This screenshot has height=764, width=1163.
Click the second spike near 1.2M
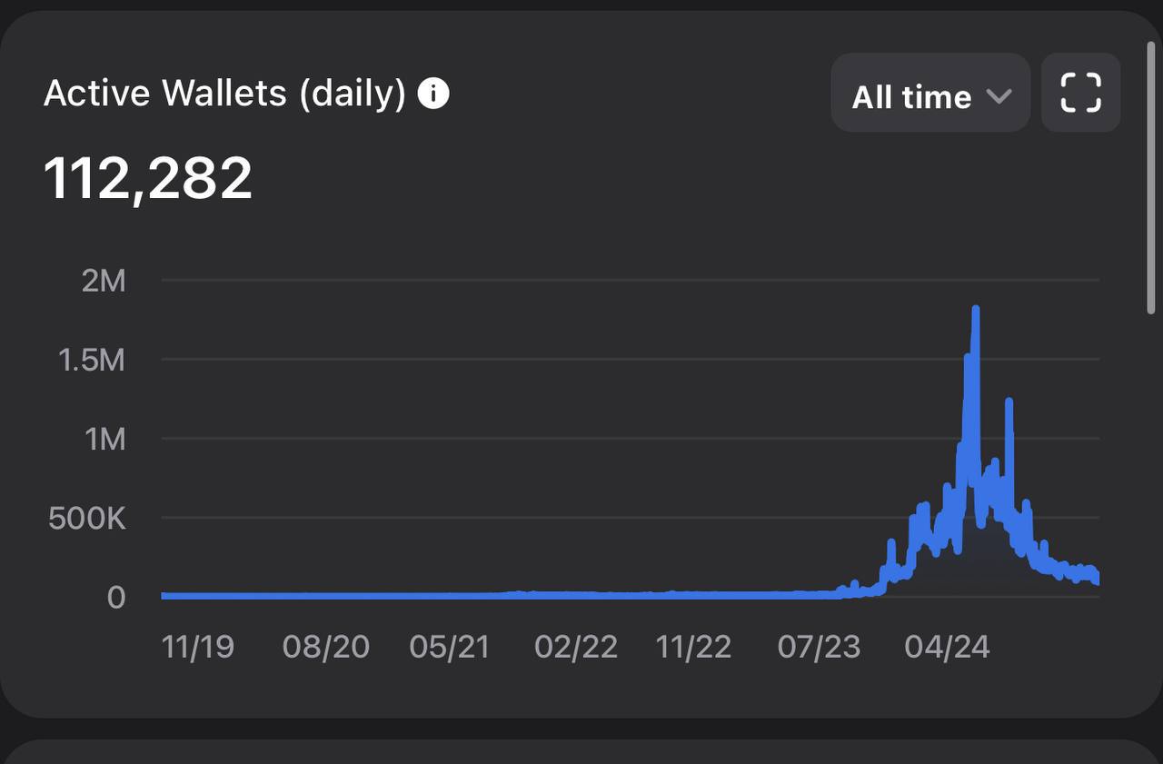[x=1009, y=402]
